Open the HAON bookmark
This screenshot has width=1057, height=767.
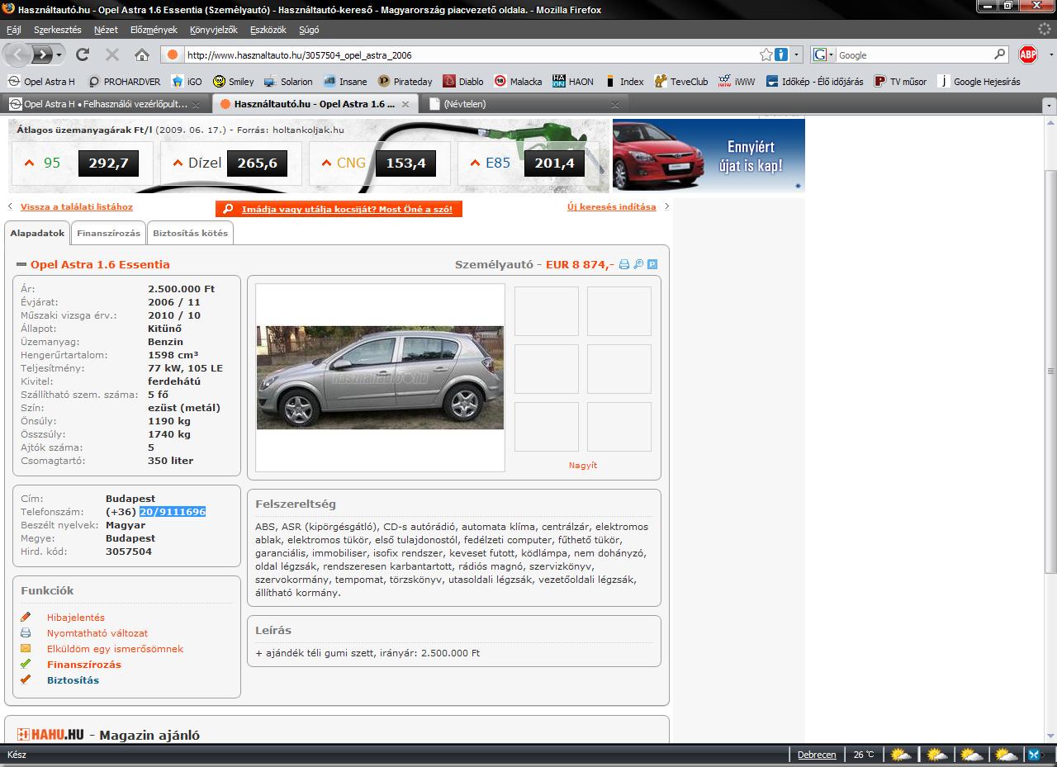click(x=573, y=82)
